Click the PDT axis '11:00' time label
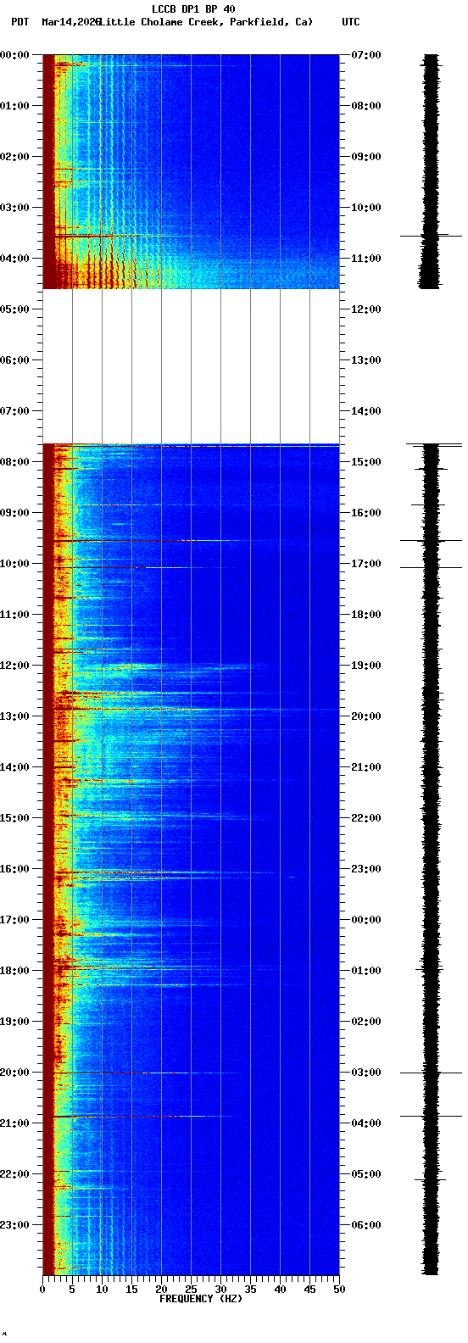Screen dimensions: 468x1343 14,615
